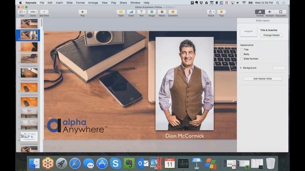Open the Media browser toolbar icon
This screenshot has height=171, width=305.
point(162,12)
